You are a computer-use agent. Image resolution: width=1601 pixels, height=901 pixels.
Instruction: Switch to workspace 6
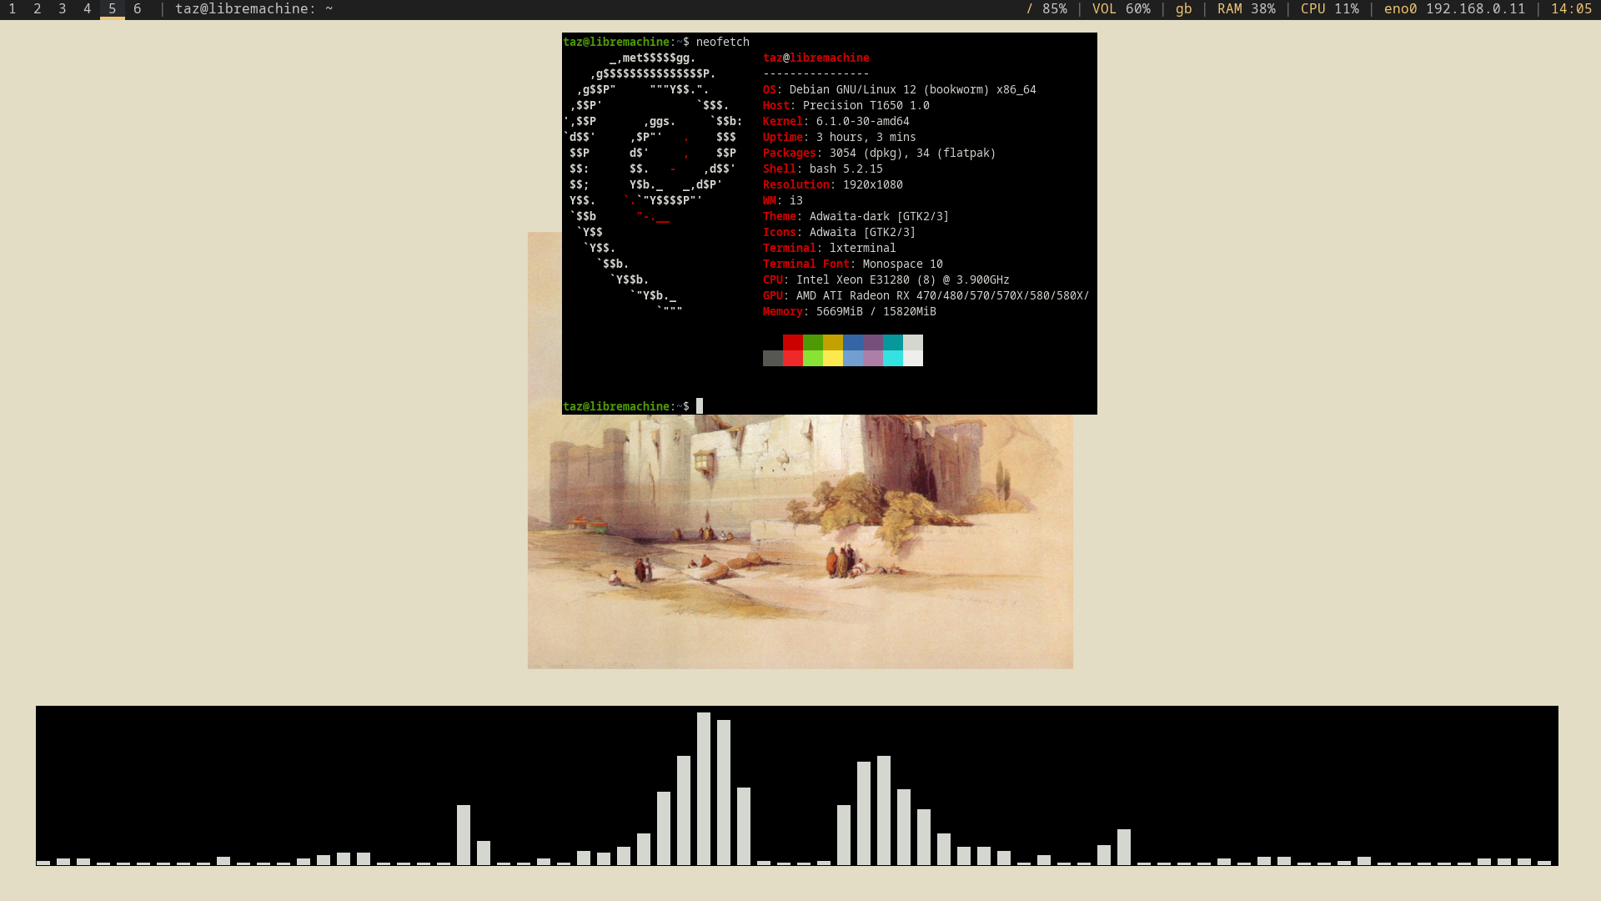pyautogui.click(x=138, y=9)
